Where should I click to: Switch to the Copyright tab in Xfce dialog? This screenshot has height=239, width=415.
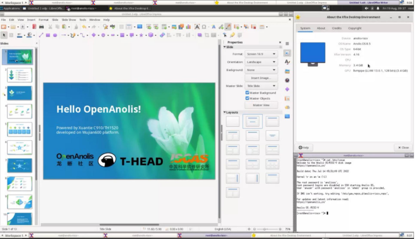(355, 28)
